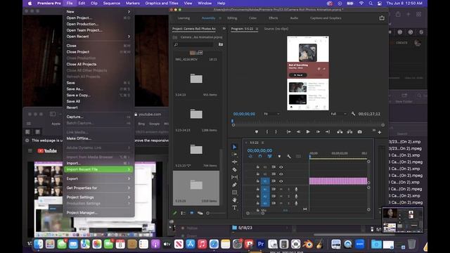Open the Fit zoom level dropdown
The image size is (450, 253).
pos(271,114)
